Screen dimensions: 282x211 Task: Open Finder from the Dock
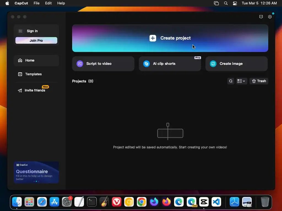[17, 202]
